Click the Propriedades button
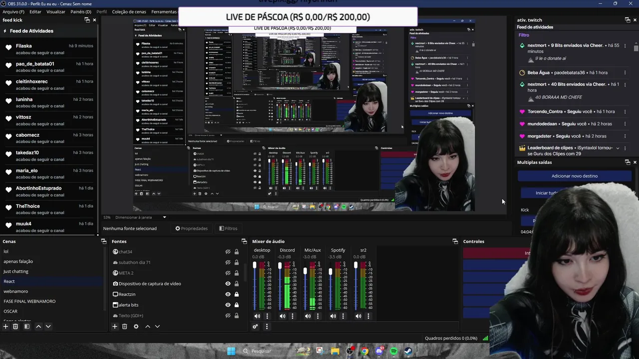The height and width of the screenshot is (359, 639). coord(191,228)
